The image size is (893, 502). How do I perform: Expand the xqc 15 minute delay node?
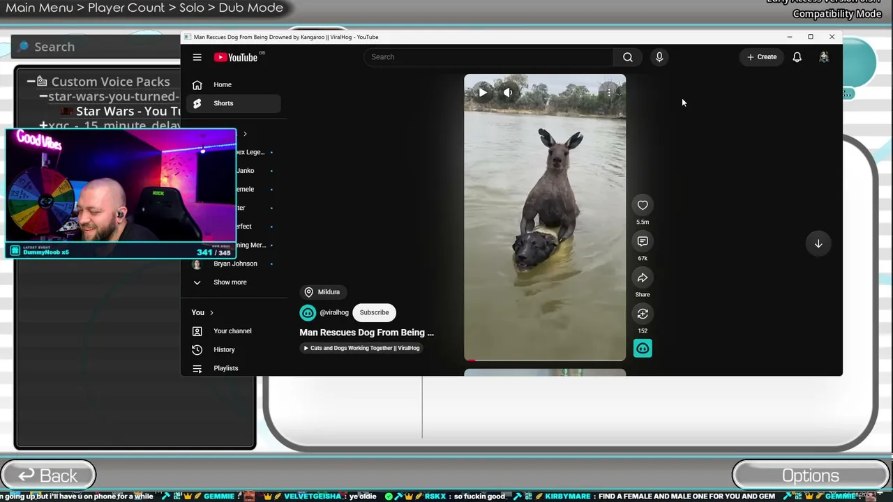click(x=43, y=126)
